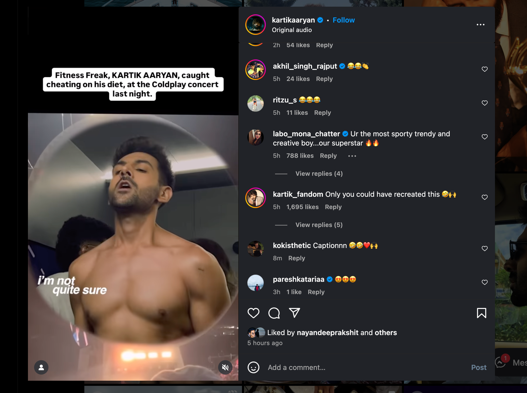Expand View replies under labo_mona_chatter's comment
Image resolution: width=527 pixels, height=393 pixels.
point(319,173)
